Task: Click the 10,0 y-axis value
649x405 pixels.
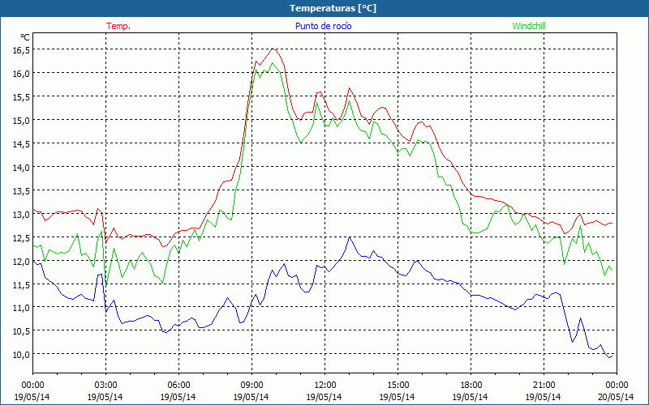Action: (22, 355)
